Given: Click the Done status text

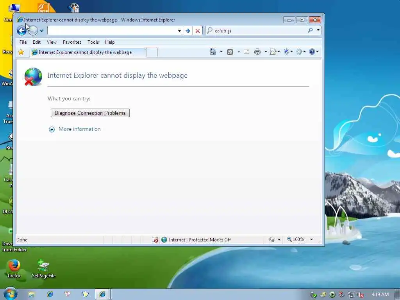Looking at the screenshot, I should (22, 240).
